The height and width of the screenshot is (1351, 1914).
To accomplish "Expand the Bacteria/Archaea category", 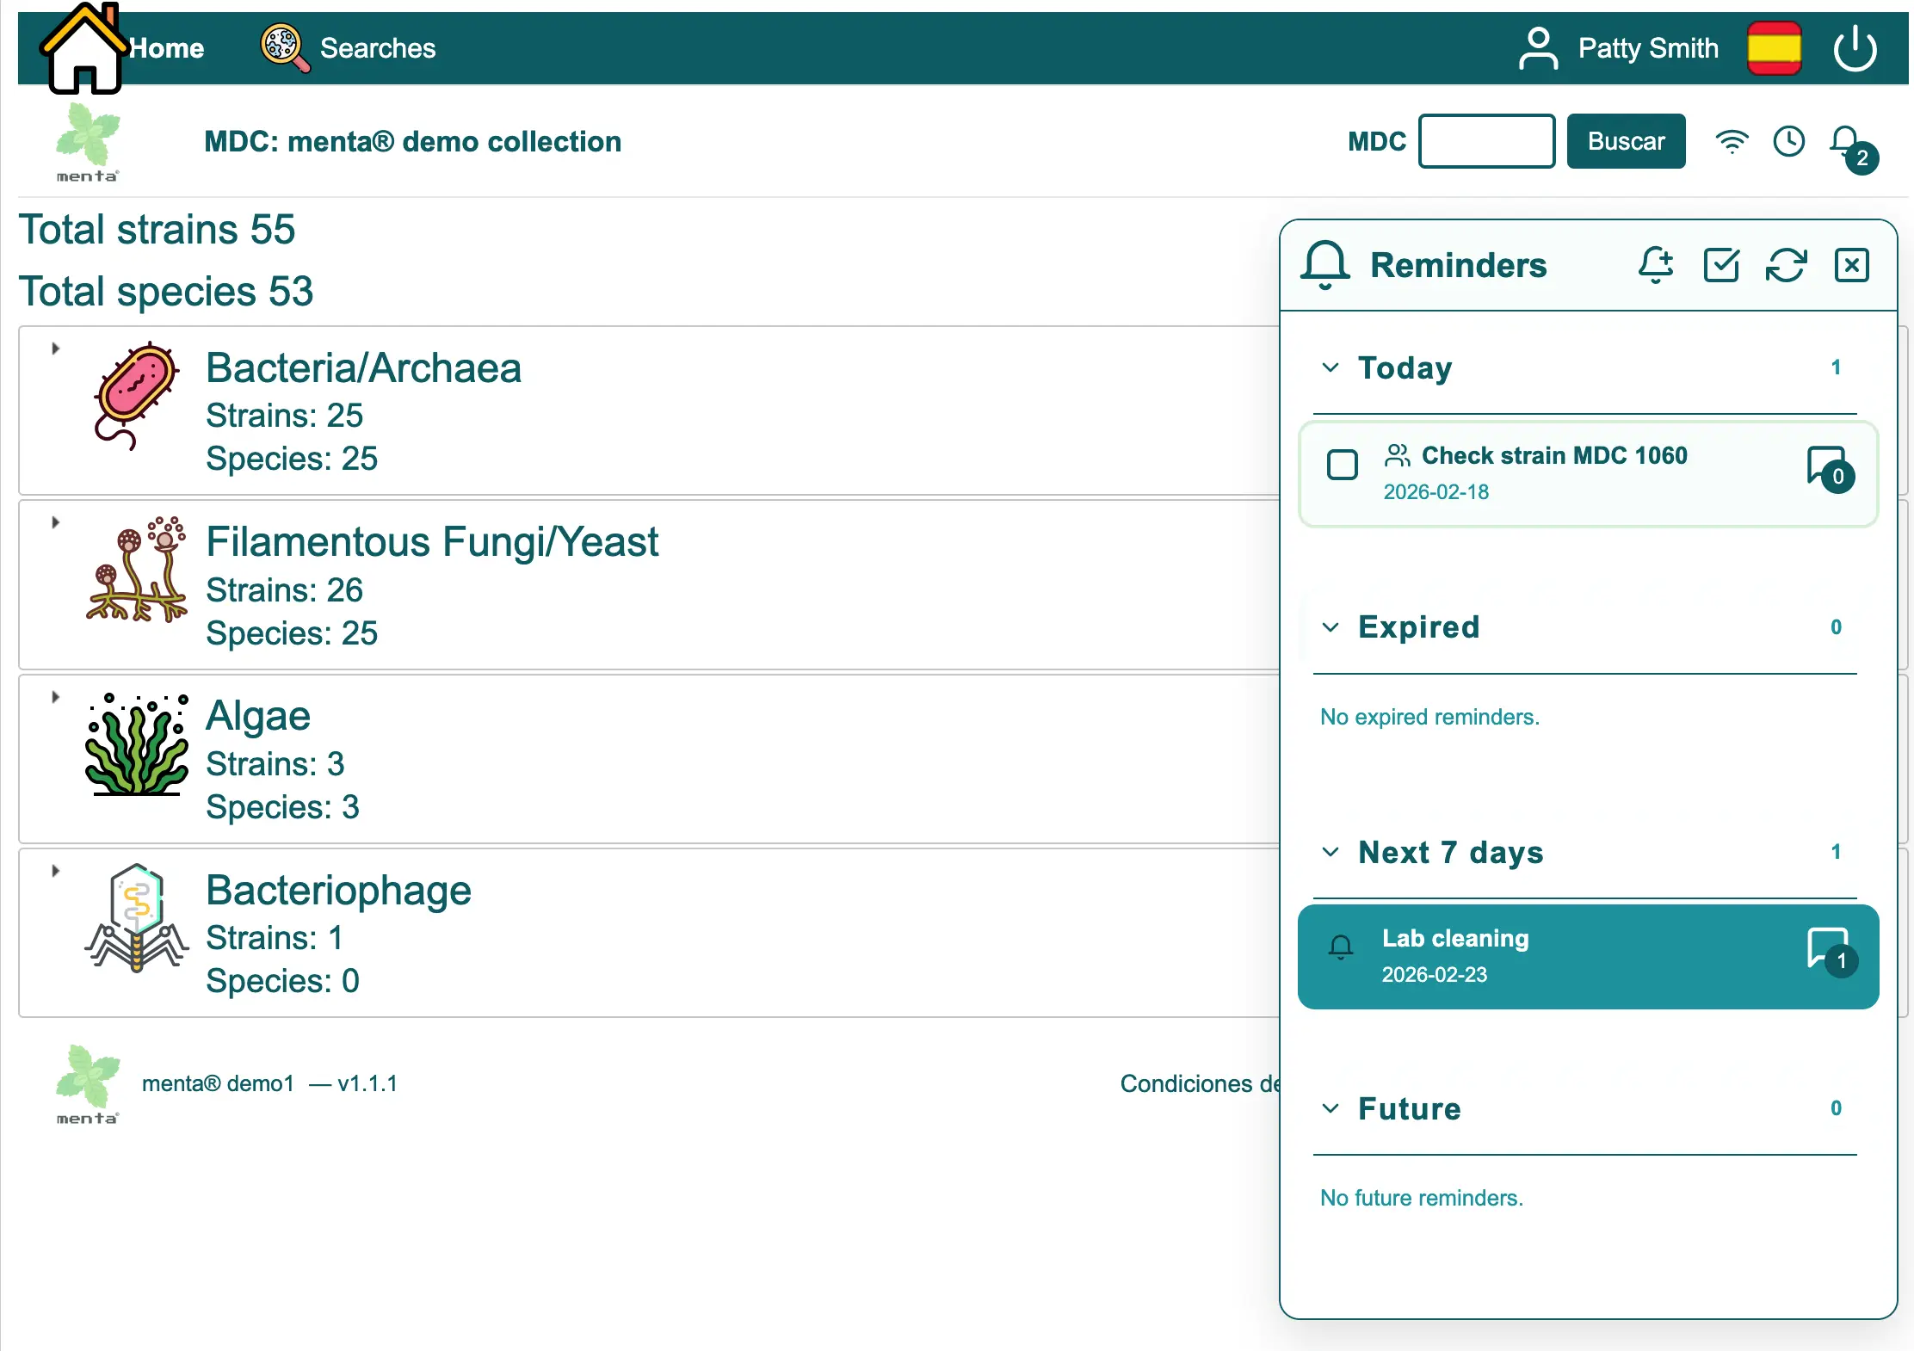I will pos(57,347).
